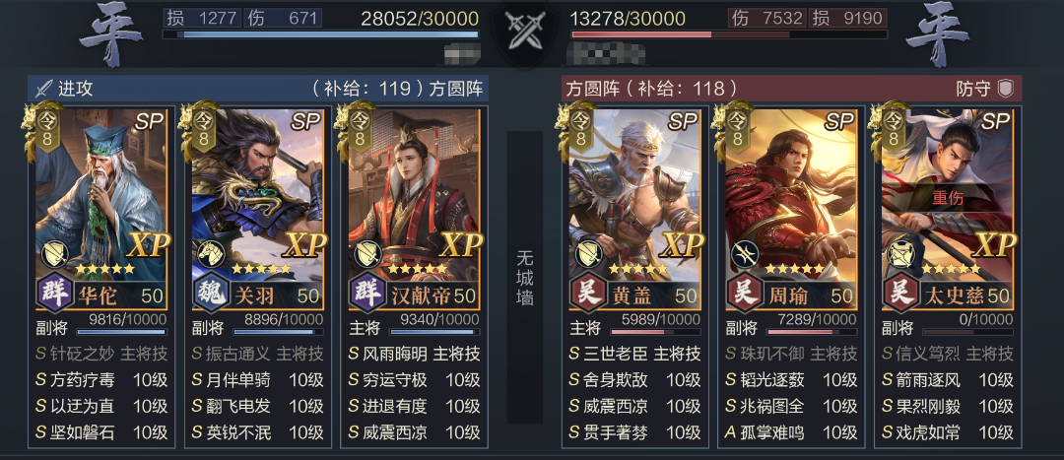The image size is (1064, 460).
Task: Click 太史慈's troop type icon
Action: (900, 254)
